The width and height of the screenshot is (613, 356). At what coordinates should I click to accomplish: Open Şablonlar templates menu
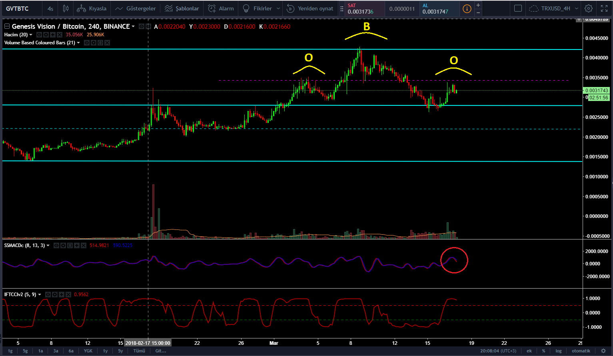tap(182, 8)
